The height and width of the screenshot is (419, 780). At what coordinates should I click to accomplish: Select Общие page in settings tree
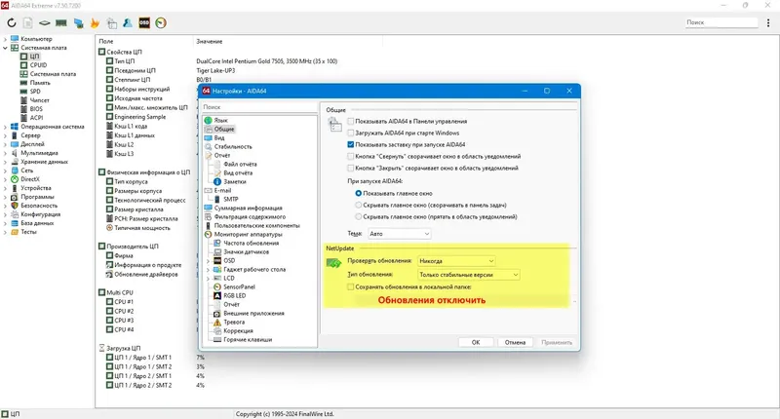point(224,130)
